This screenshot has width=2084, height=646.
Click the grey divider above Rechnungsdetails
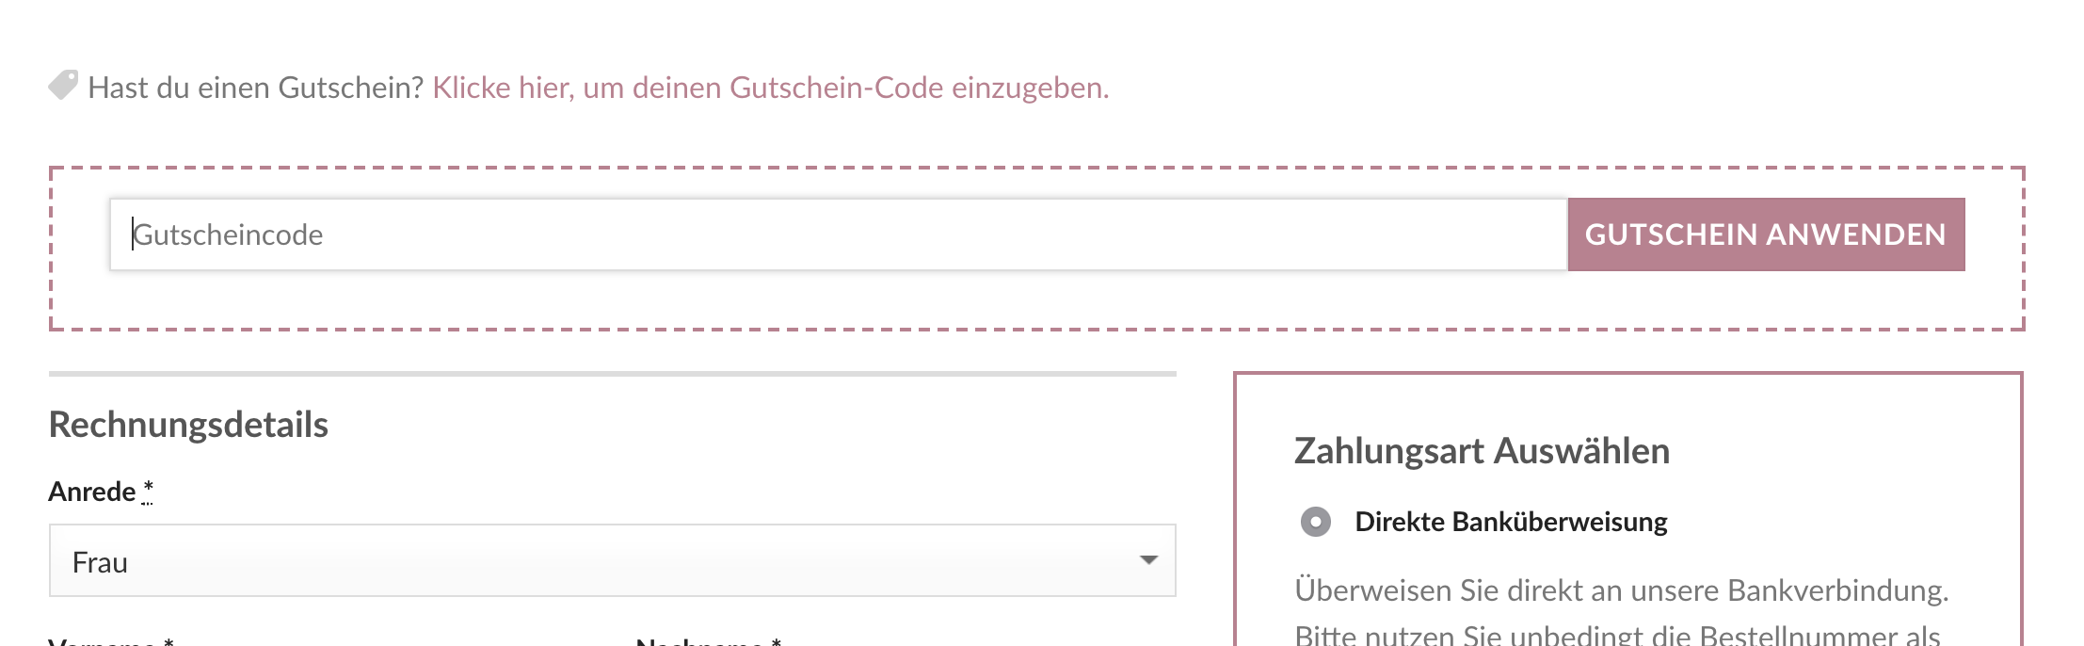coord(612,374)
